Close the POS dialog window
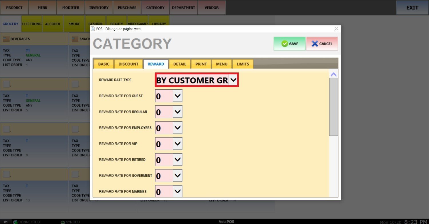Image resolution: width=429 pixels, height=224 pixels. click(x=336, y=29)
